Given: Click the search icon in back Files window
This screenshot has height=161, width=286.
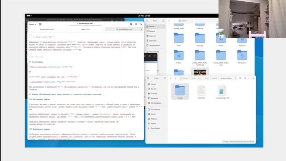Looking at the screenshot, I should (147, 21).
